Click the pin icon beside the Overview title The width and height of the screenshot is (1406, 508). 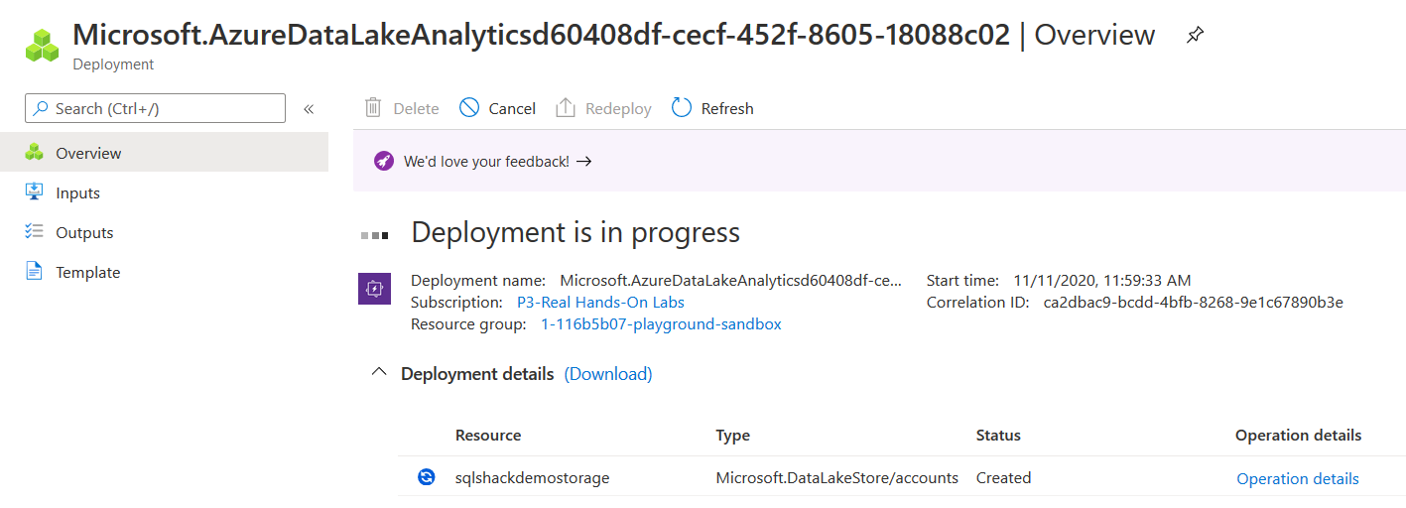pyautogui.click(x=1195, y=36)
